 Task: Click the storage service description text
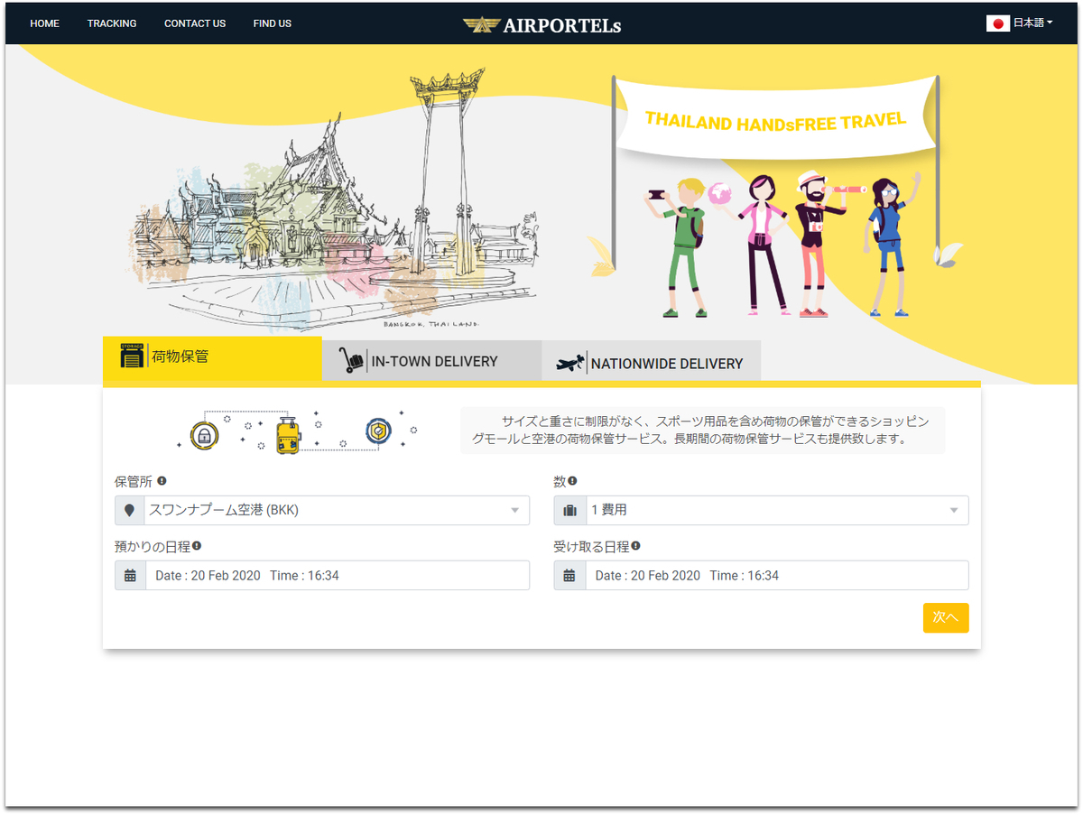coord(702,431)
